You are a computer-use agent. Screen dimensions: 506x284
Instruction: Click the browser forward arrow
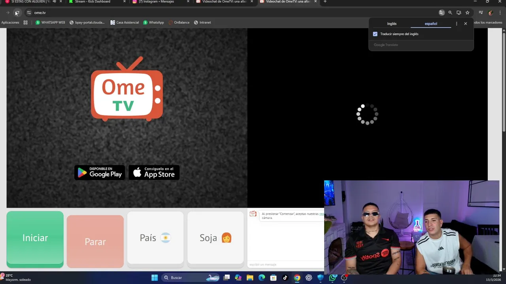pos(8,13)
